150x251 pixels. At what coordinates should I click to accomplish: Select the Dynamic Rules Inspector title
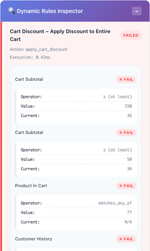point(50,11)
